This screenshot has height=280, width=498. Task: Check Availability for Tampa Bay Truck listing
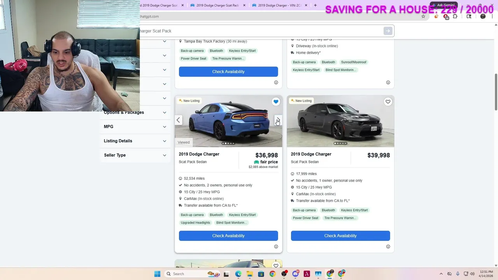click(x=228, y=72)
